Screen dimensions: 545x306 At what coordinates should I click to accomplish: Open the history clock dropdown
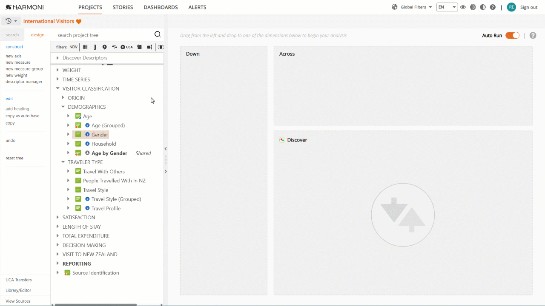coord(11,21)
